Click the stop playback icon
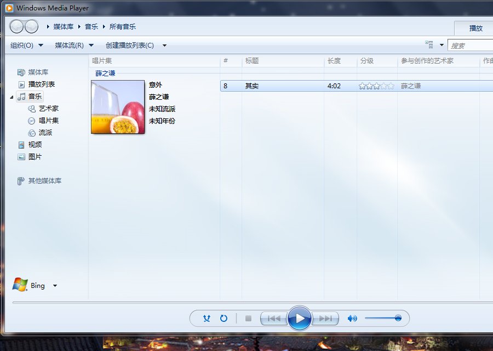Screen dimensions: 493x351 (248, 318)
